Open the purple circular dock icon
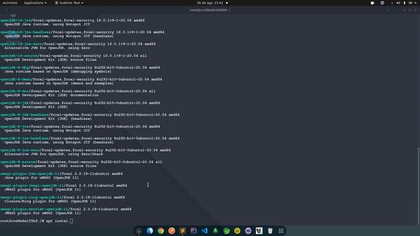Screen dimensions: 420x236 (248, 231)
